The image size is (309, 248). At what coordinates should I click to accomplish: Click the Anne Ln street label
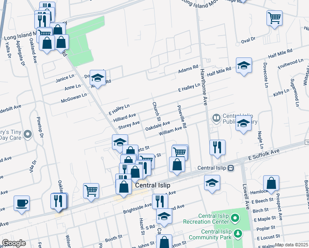click(73, 87)
